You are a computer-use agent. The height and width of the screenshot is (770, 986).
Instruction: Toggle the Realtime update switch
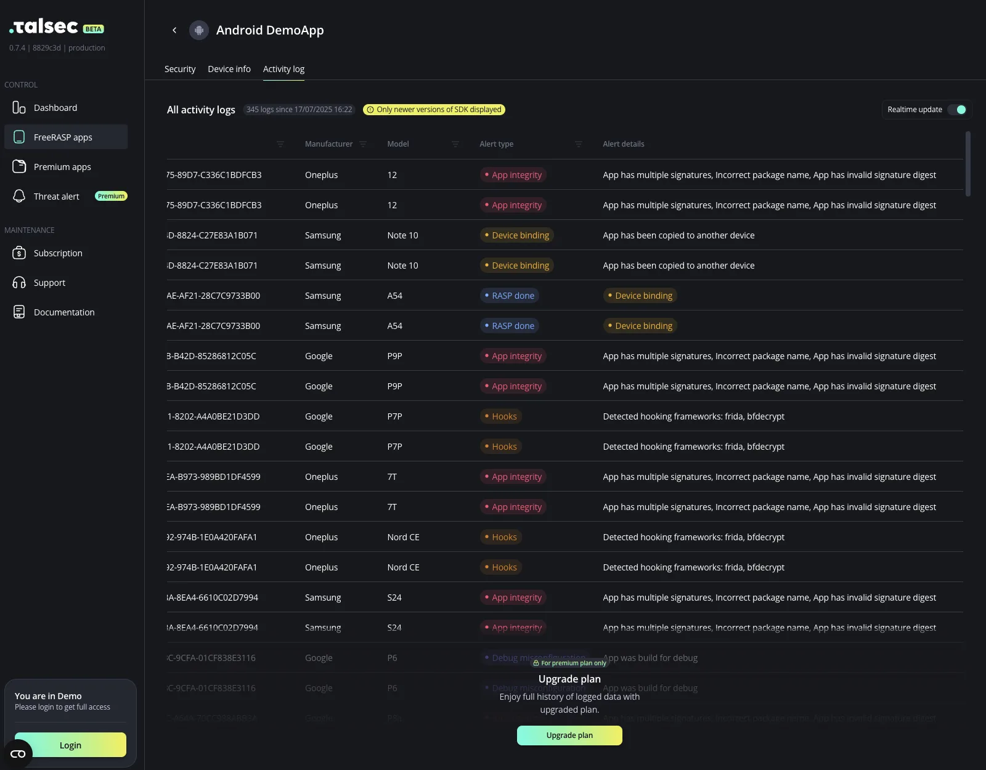pos(957,110)
